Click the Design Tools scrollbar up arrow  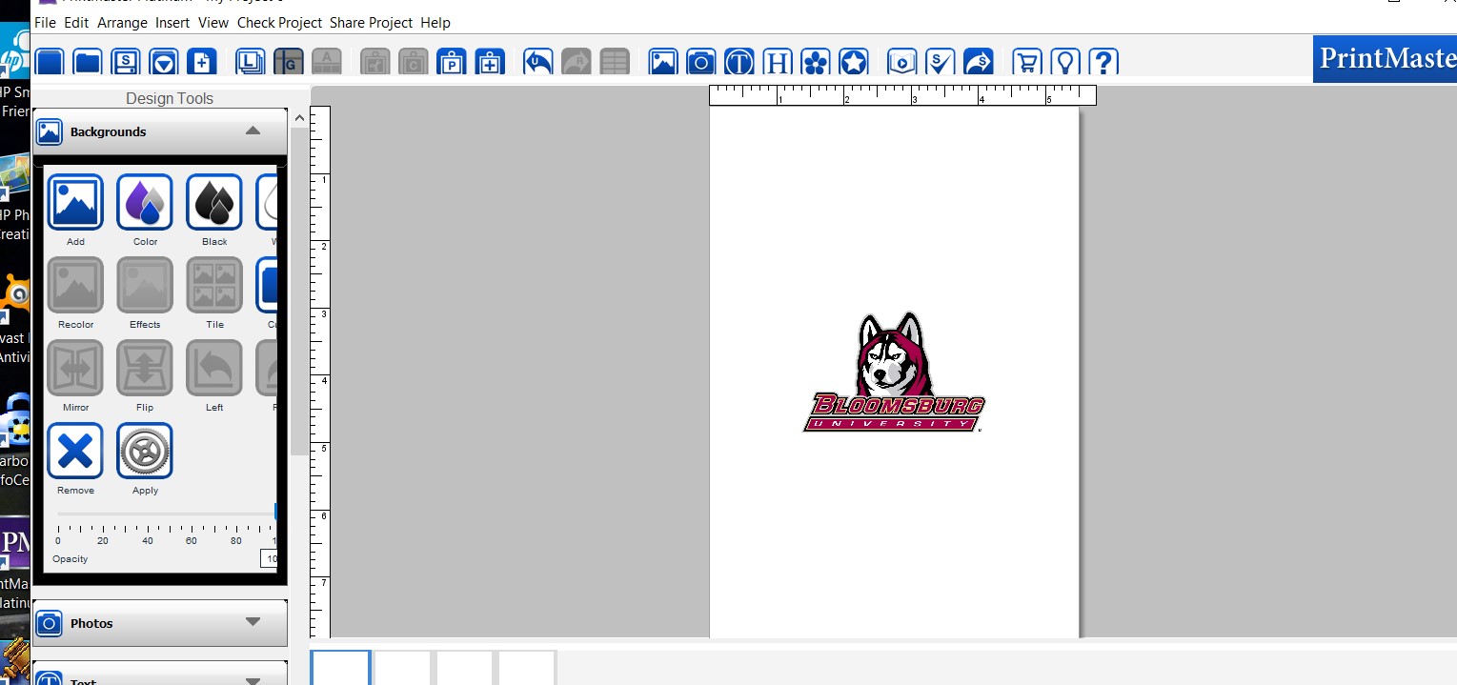point(299,118)
